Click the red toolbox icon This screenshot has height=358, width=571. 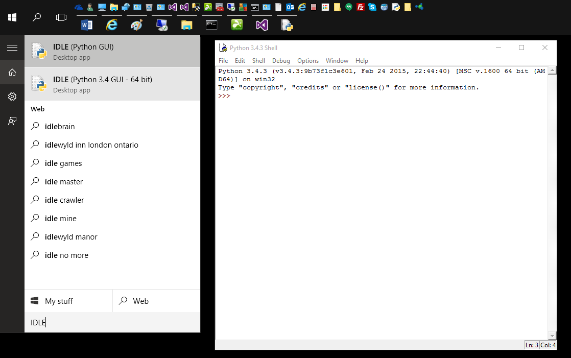point(220,7)
